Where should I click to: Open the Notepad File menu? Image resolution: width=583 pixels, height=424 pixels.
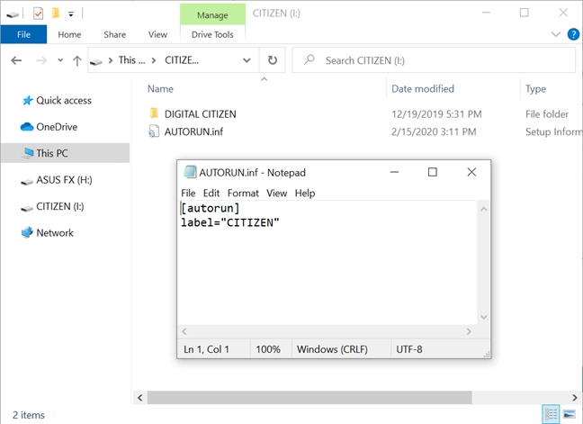tap(188, 193)
